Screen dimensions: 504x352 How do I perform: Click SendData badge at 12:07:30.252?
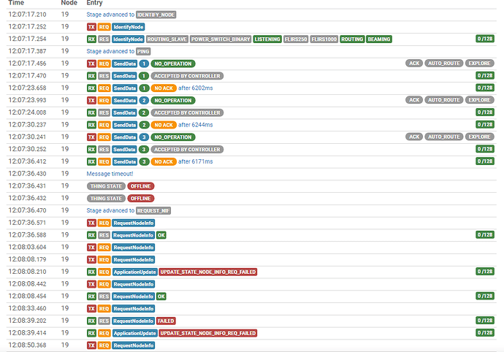124,150
